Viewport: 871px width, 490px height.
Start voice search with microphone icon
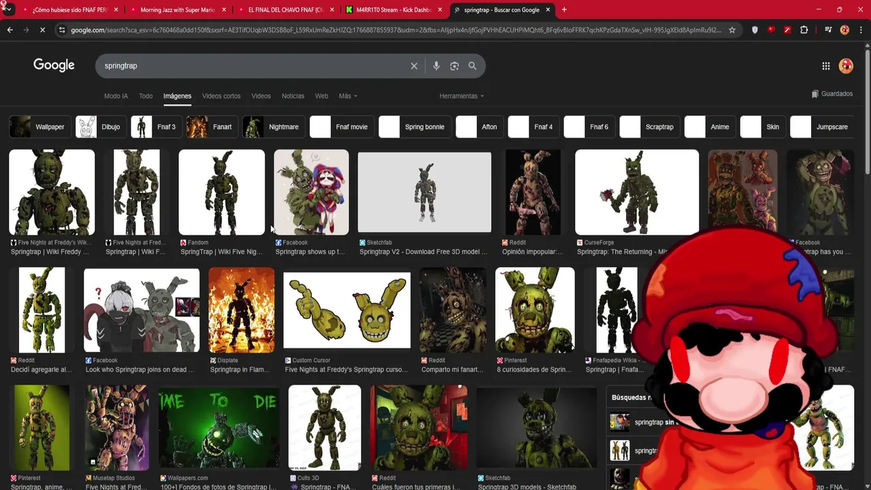click(436, 66)
